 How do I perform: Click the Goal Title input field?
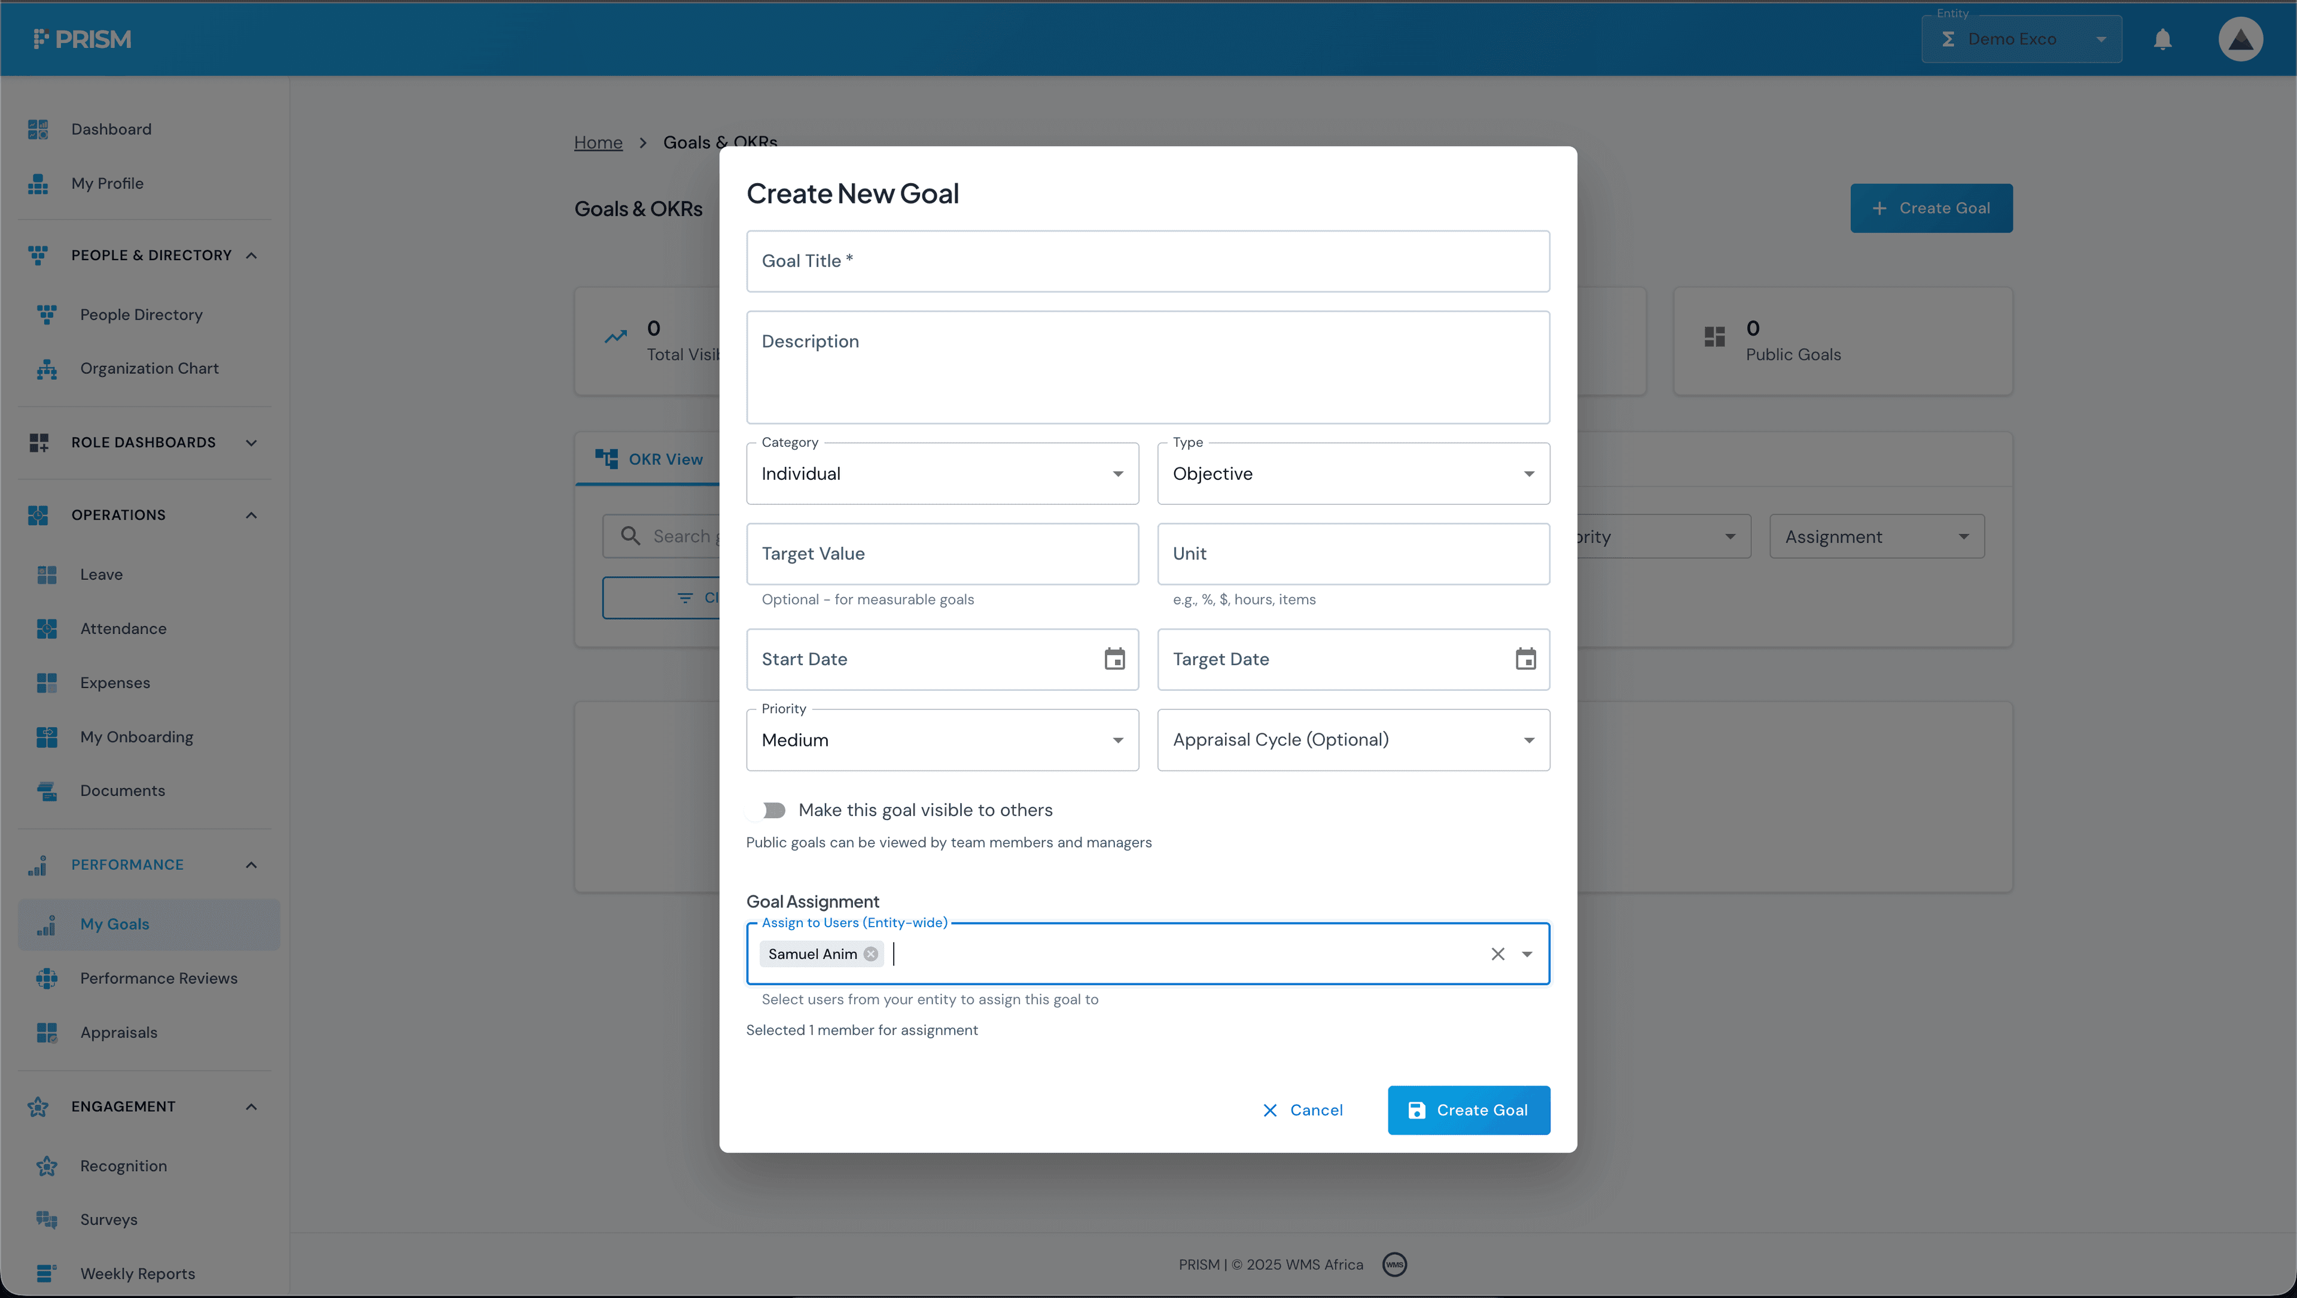pos(1148,260)
